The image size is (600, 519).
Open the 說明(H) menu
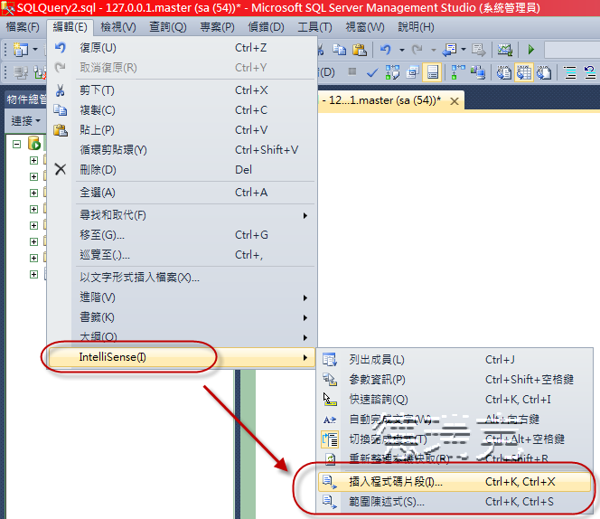[416, 27]
